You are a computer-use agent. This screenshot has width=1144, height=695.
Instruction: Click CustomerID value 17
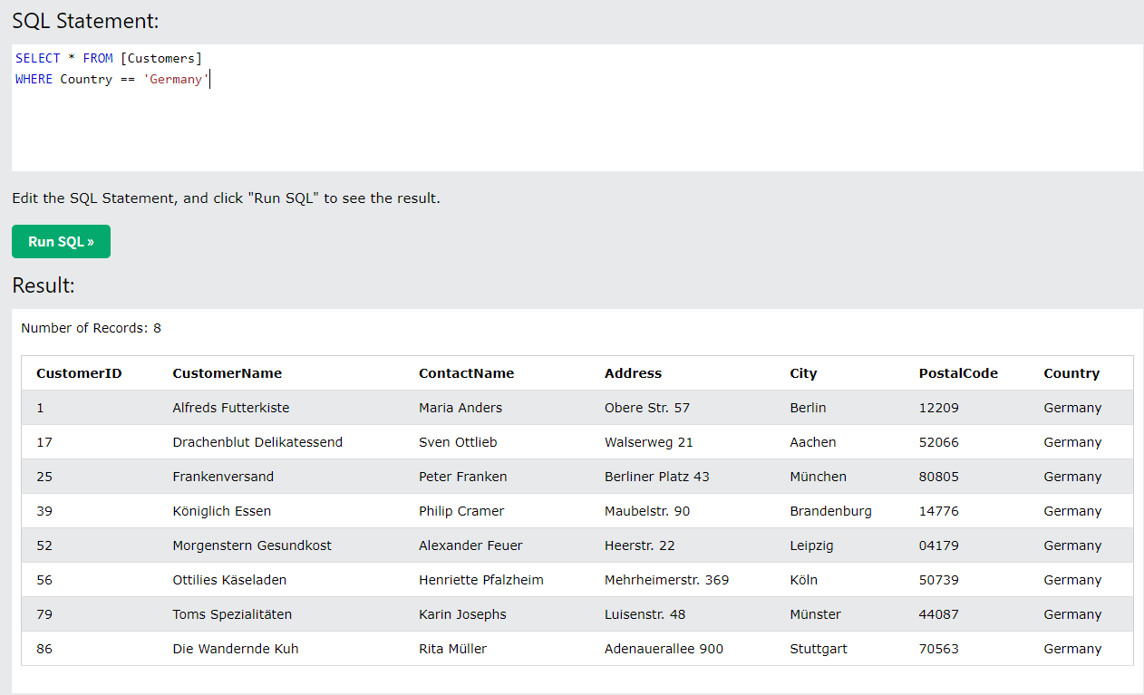point(44,442)
